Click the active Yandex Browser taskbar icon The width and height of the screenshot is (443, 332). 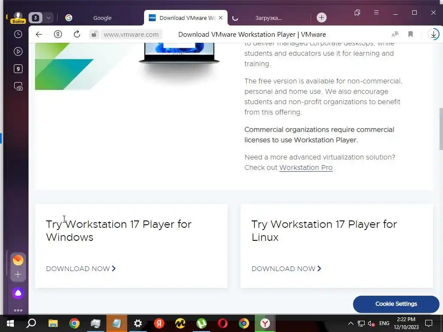click(265, 323)
